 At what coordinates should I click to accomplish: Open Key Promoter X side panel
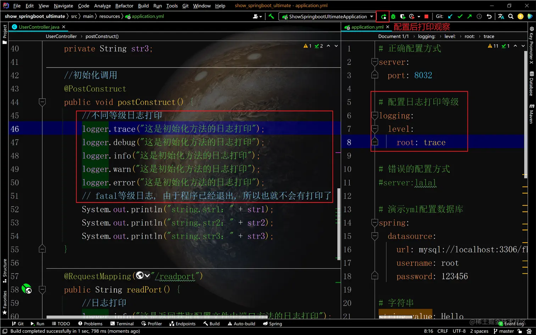tap(531, 45)
